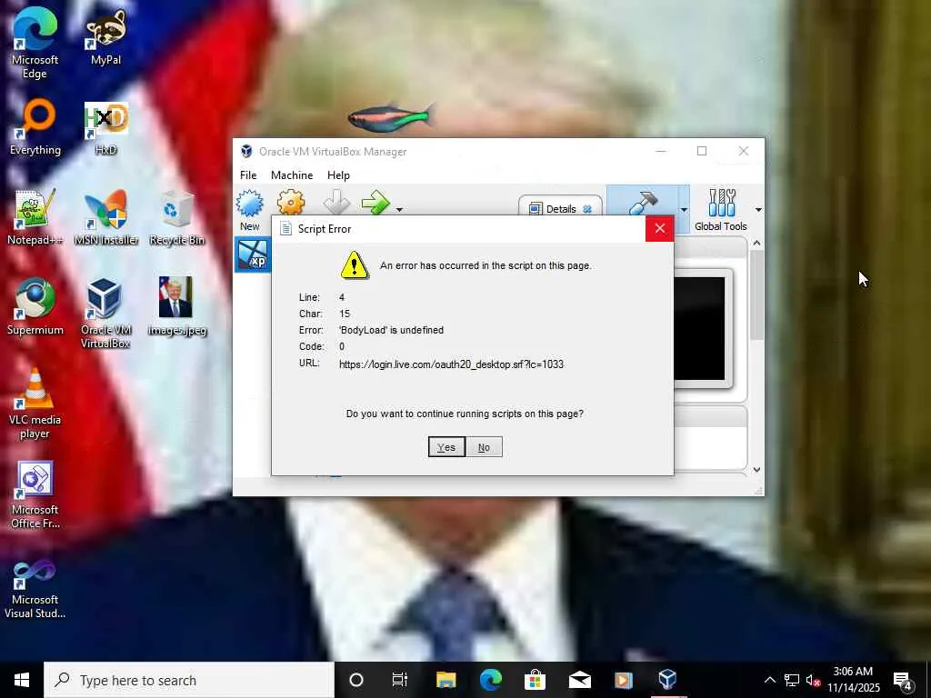Image resolution: width=931 pixels, height=698 pixels.
Task: Open Cortana circle icon in taskbar
Action: (356, 680)
